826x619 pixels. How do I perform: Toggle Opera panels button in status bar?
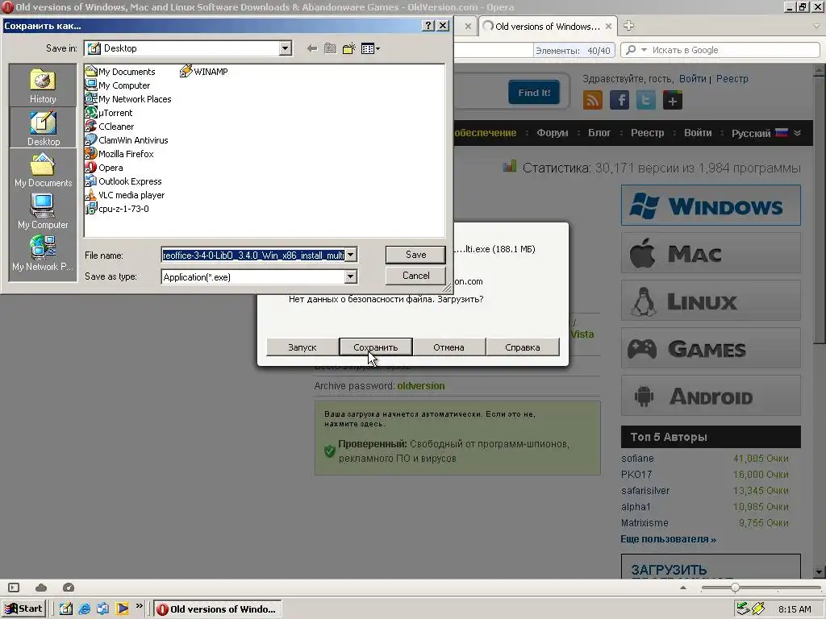coord(14,588)
